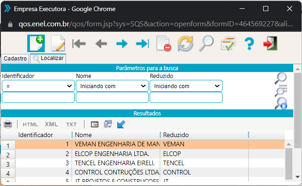Open the blue question mark help icon
The height and width of the screenshot is (186, 302).
pyautogui.click(x=249, y=44)
